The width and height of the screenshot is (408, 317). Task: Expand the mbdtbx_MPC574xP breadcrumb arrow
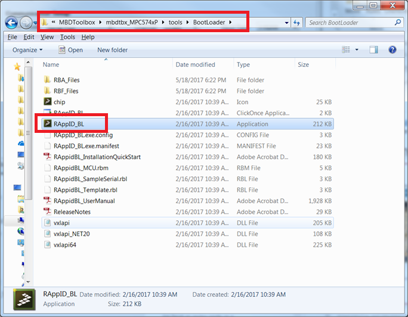coord(163,23)
